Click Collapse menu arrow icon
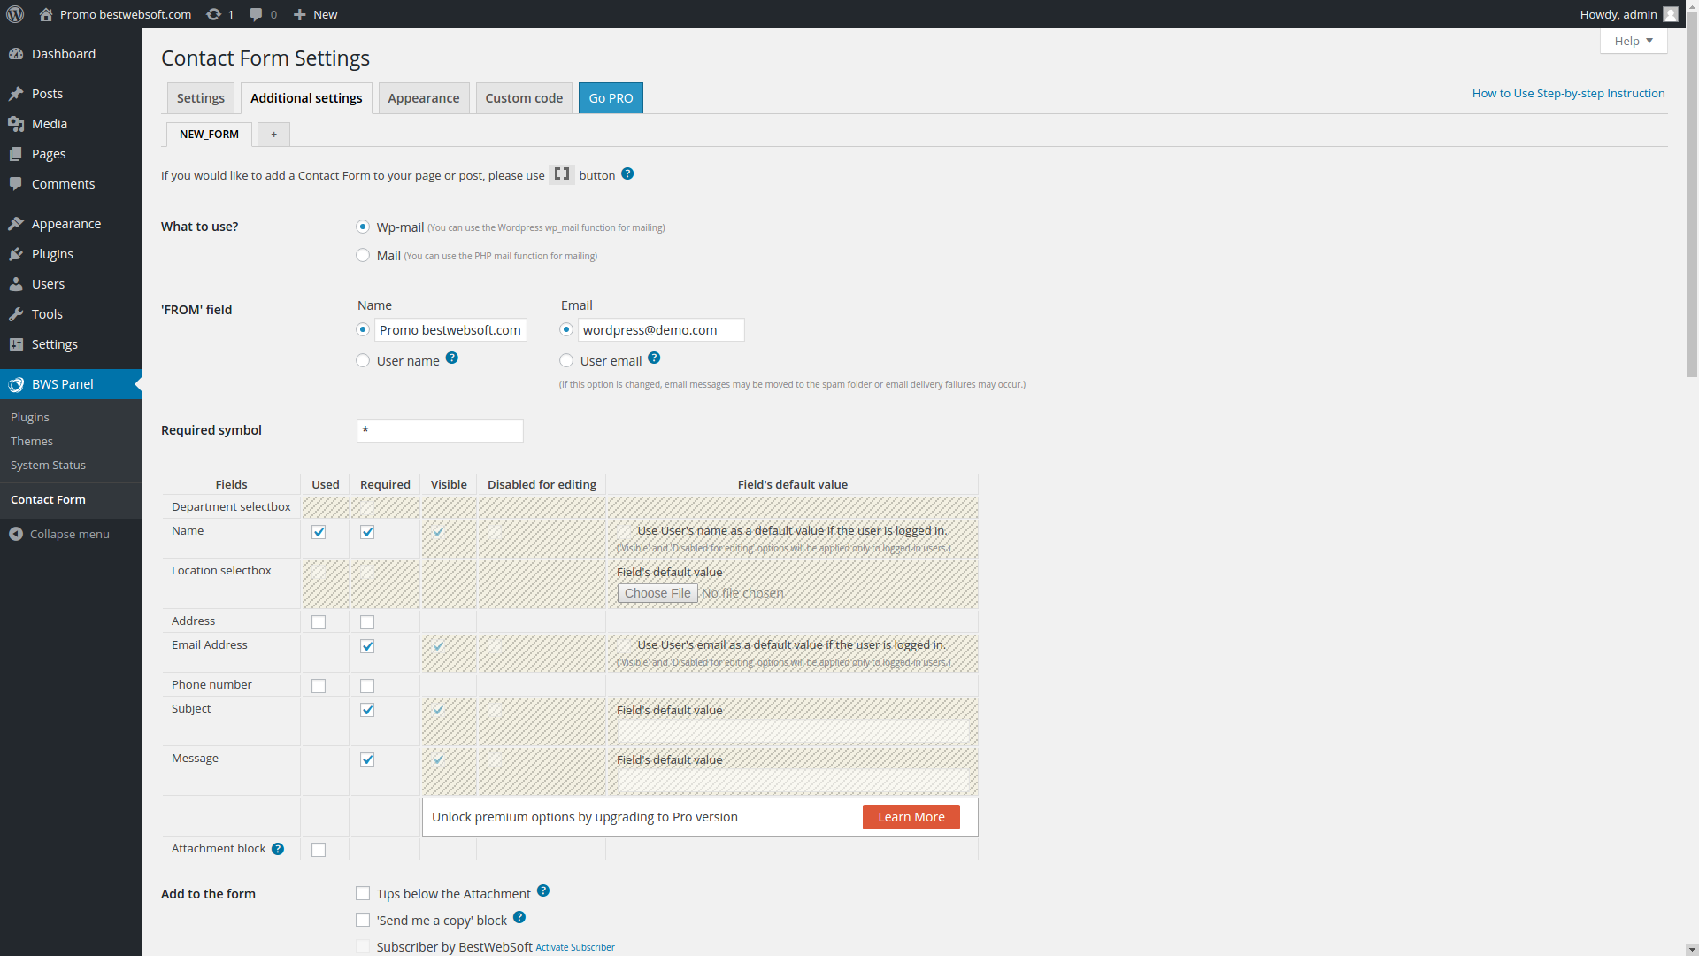 coord(16,534)
